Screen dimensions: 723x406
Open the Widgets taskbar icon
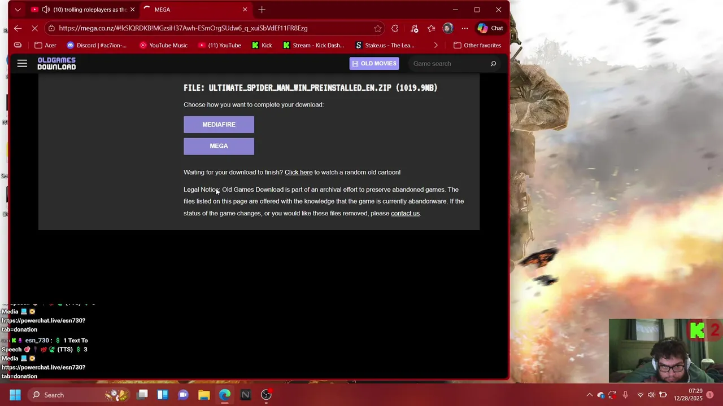coord(163,395)
